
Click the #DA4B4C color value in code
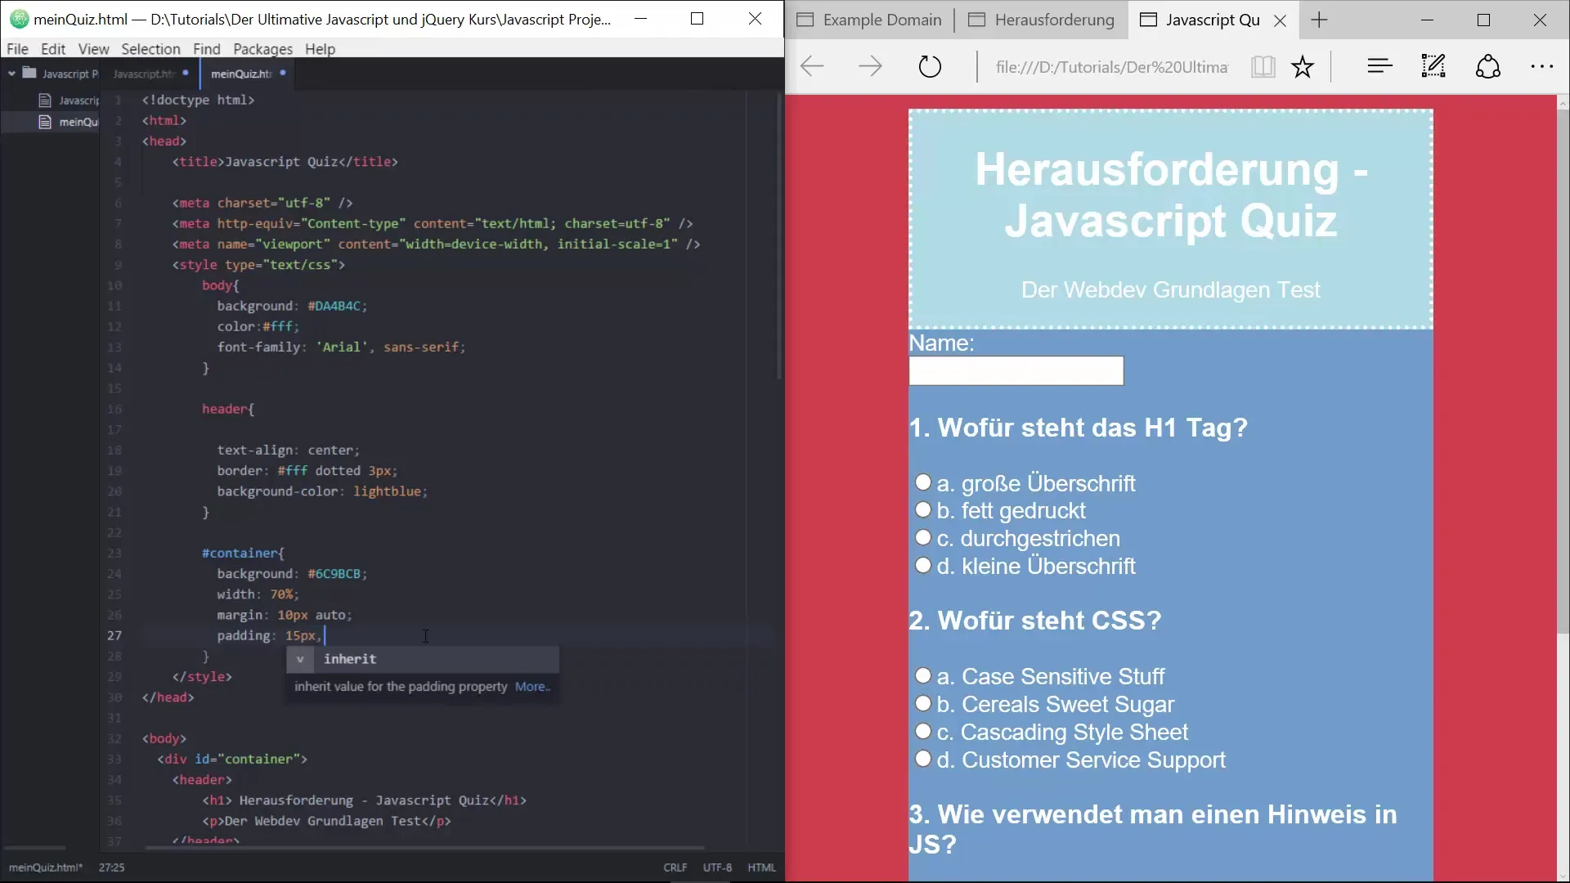coord(334,306)
